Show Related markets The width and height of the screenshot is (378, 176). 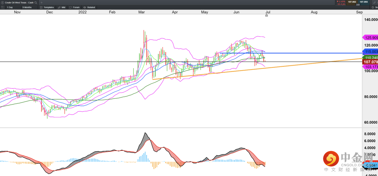(x=89, y=7)
